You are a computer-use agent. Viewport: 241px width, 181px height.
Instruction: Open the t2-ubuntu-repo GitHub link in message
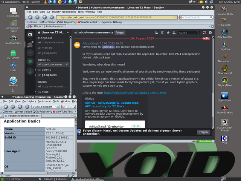(x=135, y=93)
